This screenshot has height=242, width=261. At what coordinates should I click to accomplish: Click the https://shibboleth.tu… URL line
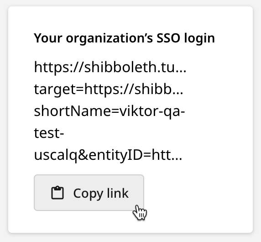(110, 68)
